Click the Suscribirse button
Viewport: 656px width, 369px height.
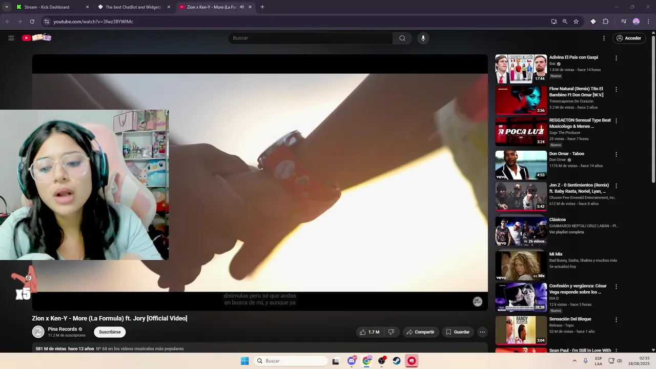(110, 332)
